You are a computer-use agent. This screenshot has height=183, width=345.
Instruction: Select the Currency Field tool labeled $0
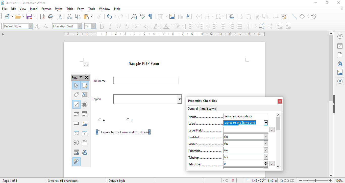76,142
